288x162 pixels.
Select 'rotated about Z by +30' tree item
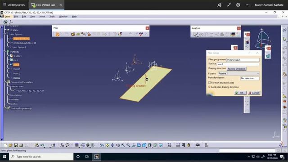click(25, 43)
